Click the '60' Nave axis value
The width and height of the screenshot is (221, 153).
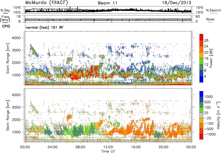coord(198,17)
